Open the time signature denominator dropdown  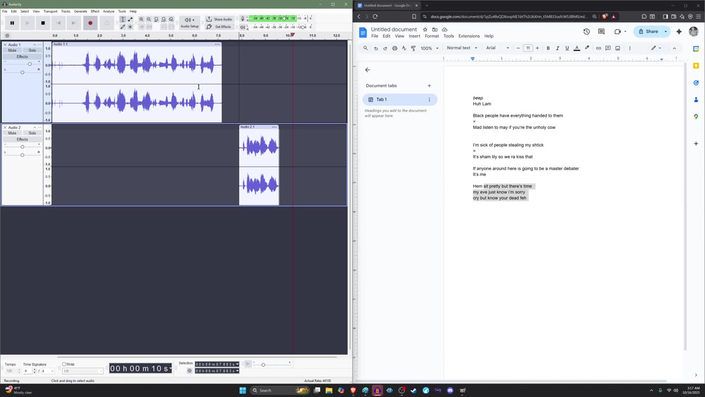click(47, 371)
